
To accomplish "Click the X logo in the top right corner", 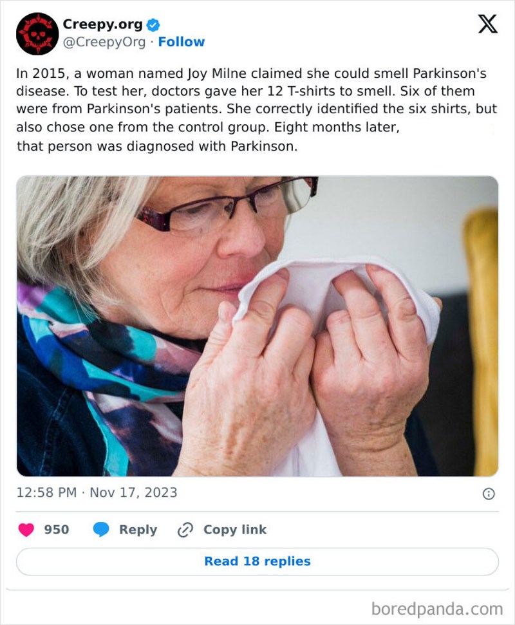I will tap(487, 23).
